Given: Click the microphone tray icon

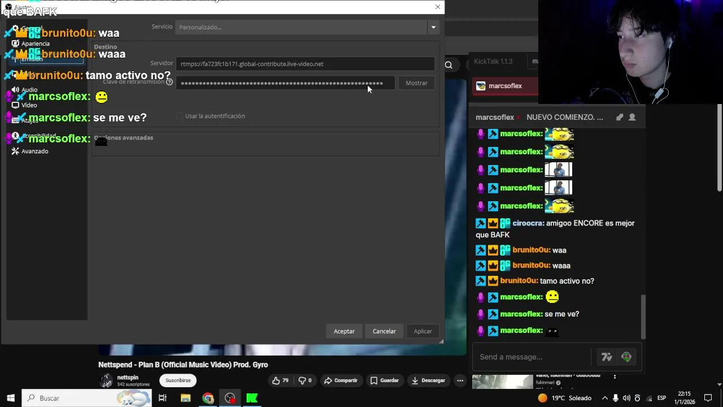Looking at the screenshot, I should tap(616, 398).
